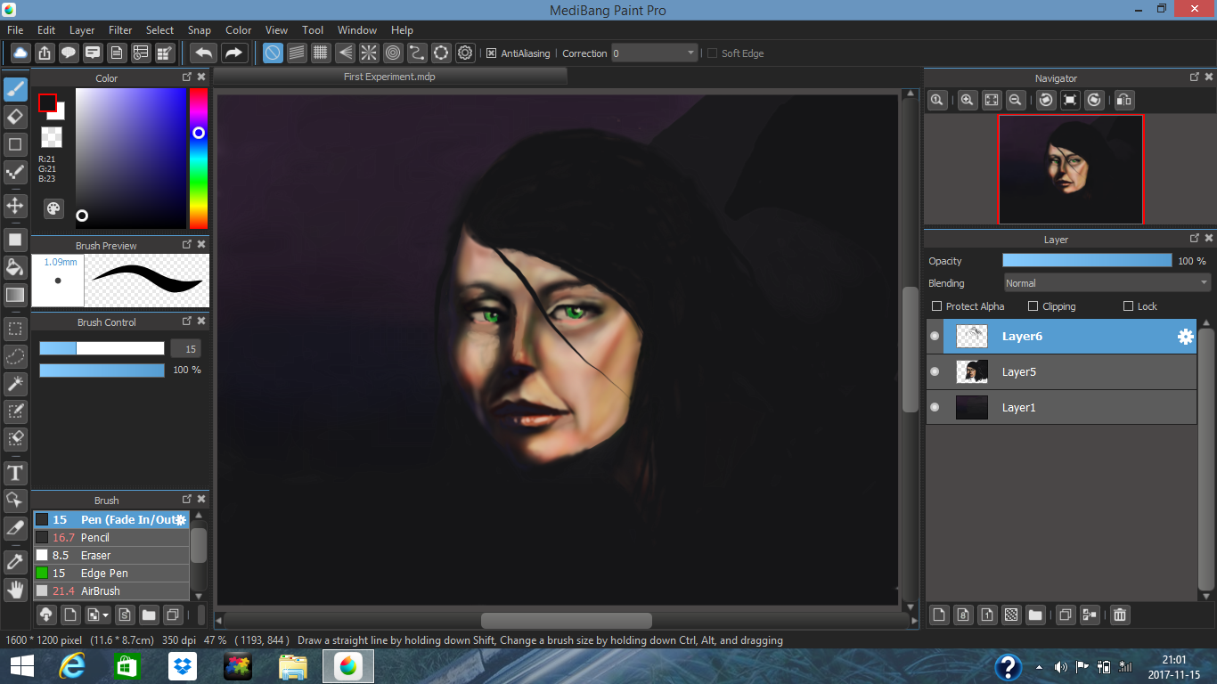Check the Protect Alpha option
Image resolution: width=1217 pixels, height=684 pixels.
[x=937, y=305]
